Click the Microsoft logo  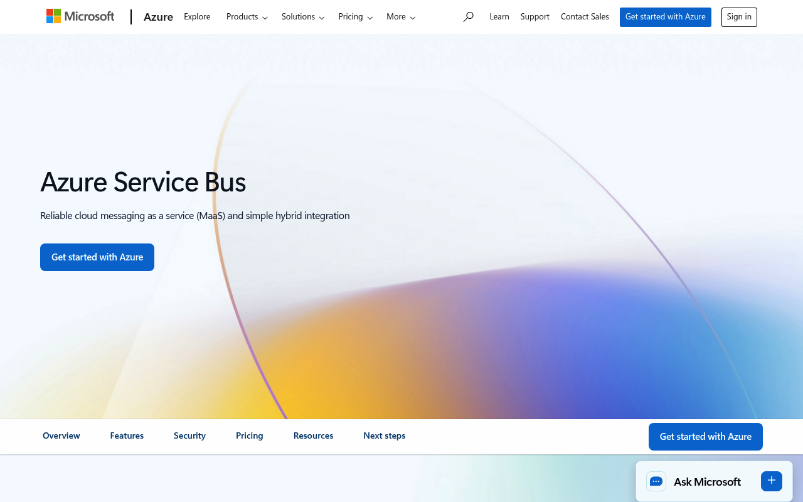click(x=80, y=16)
